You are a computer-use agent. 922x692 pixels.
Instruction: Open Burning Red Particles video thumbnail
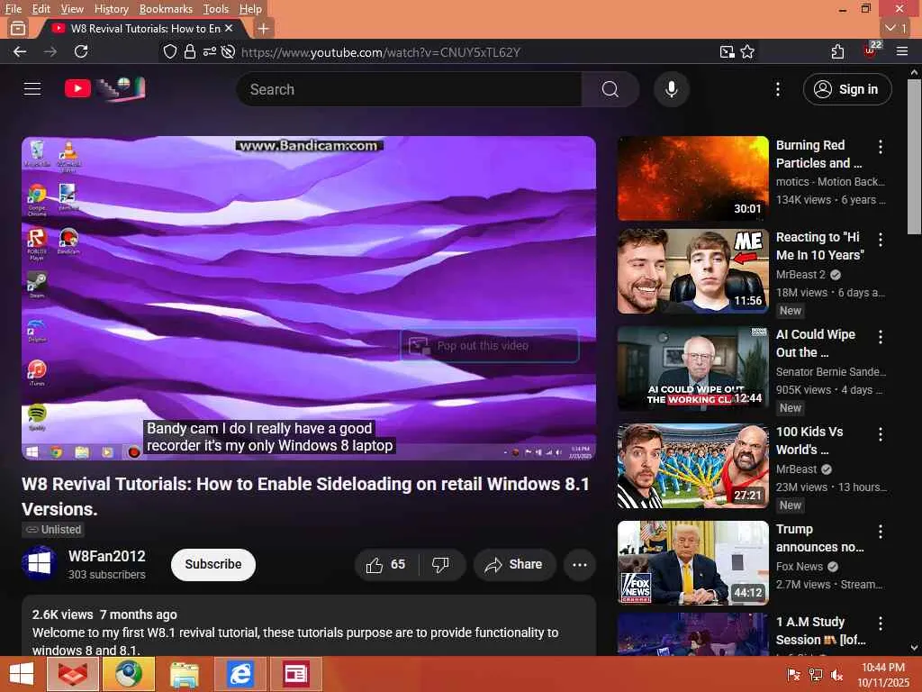[x=692, y=178]
